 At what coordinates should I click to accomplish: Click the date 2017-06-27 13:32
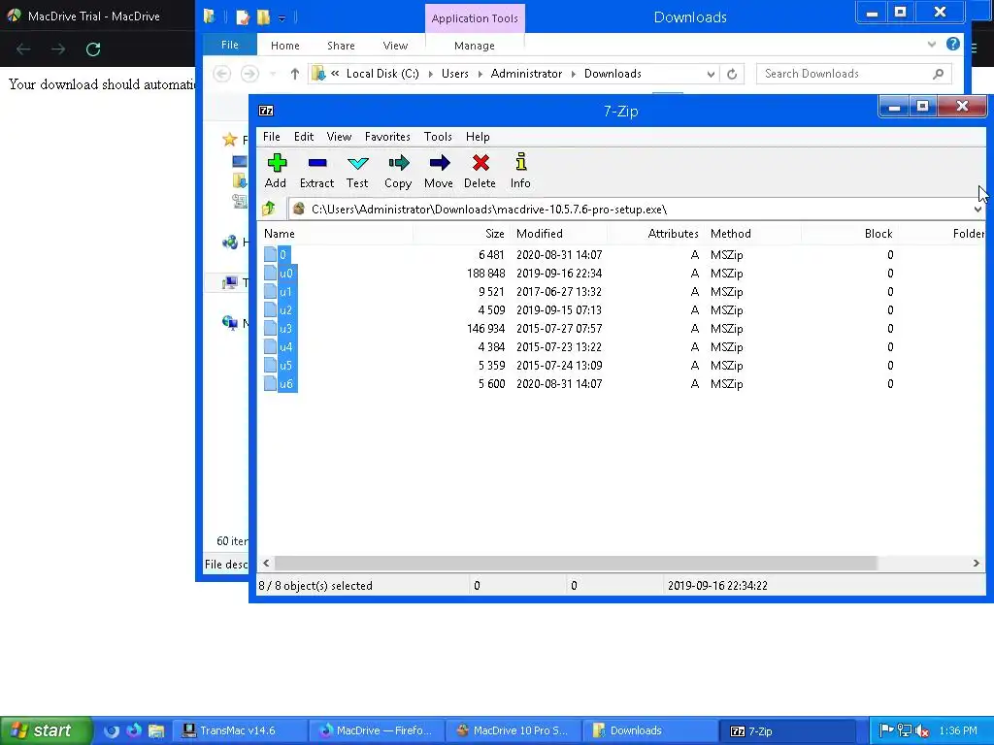point(558,291)
